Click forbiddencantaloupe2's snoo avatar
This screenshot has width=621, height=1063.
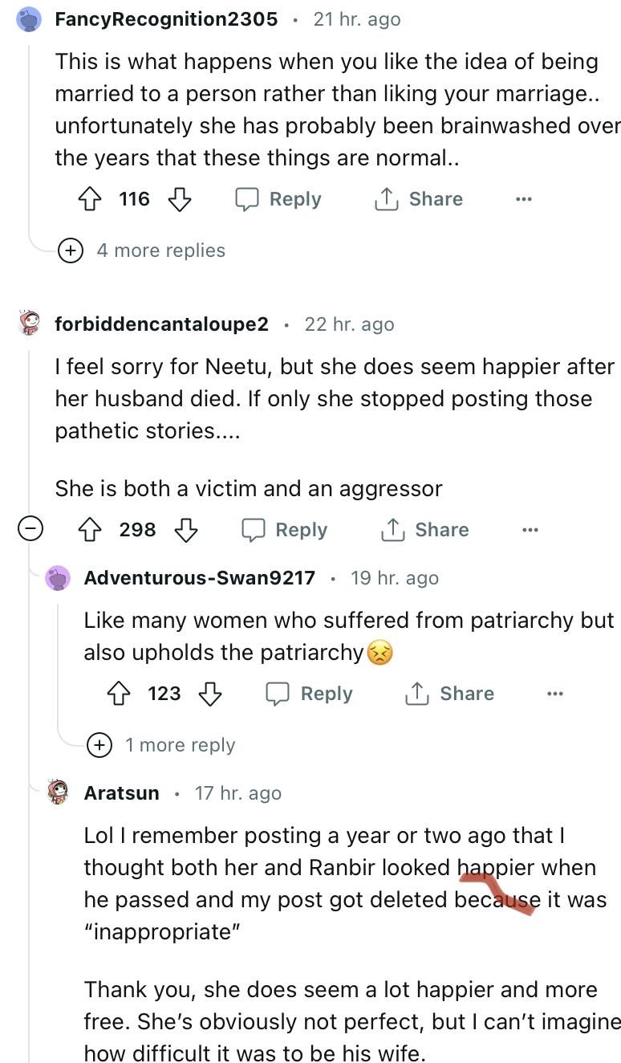point(30,324)
